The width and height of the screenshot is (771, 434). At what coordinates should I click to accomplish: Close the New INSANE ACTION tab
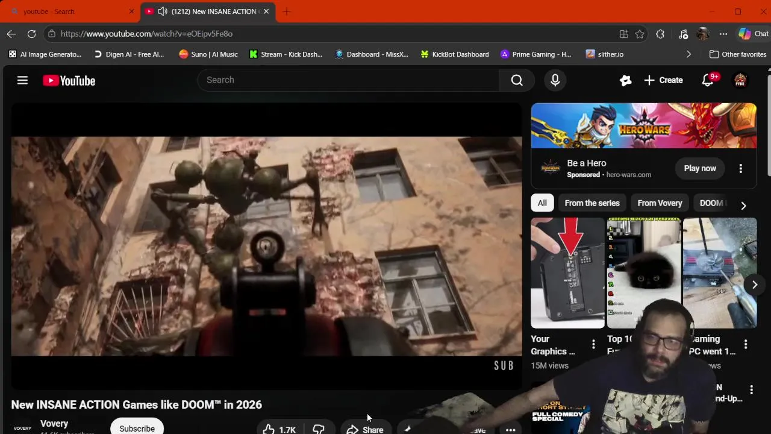click(x=266, y=11)
